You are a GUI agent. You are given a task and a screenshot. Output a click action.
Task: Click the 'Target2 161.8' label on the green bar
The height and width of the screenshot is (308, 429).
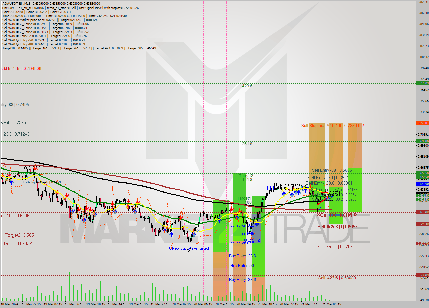pos(246,178)
